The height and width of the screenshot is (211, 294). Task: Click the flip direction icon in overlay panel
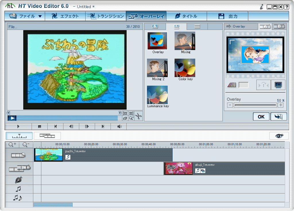tap(264, 85)
